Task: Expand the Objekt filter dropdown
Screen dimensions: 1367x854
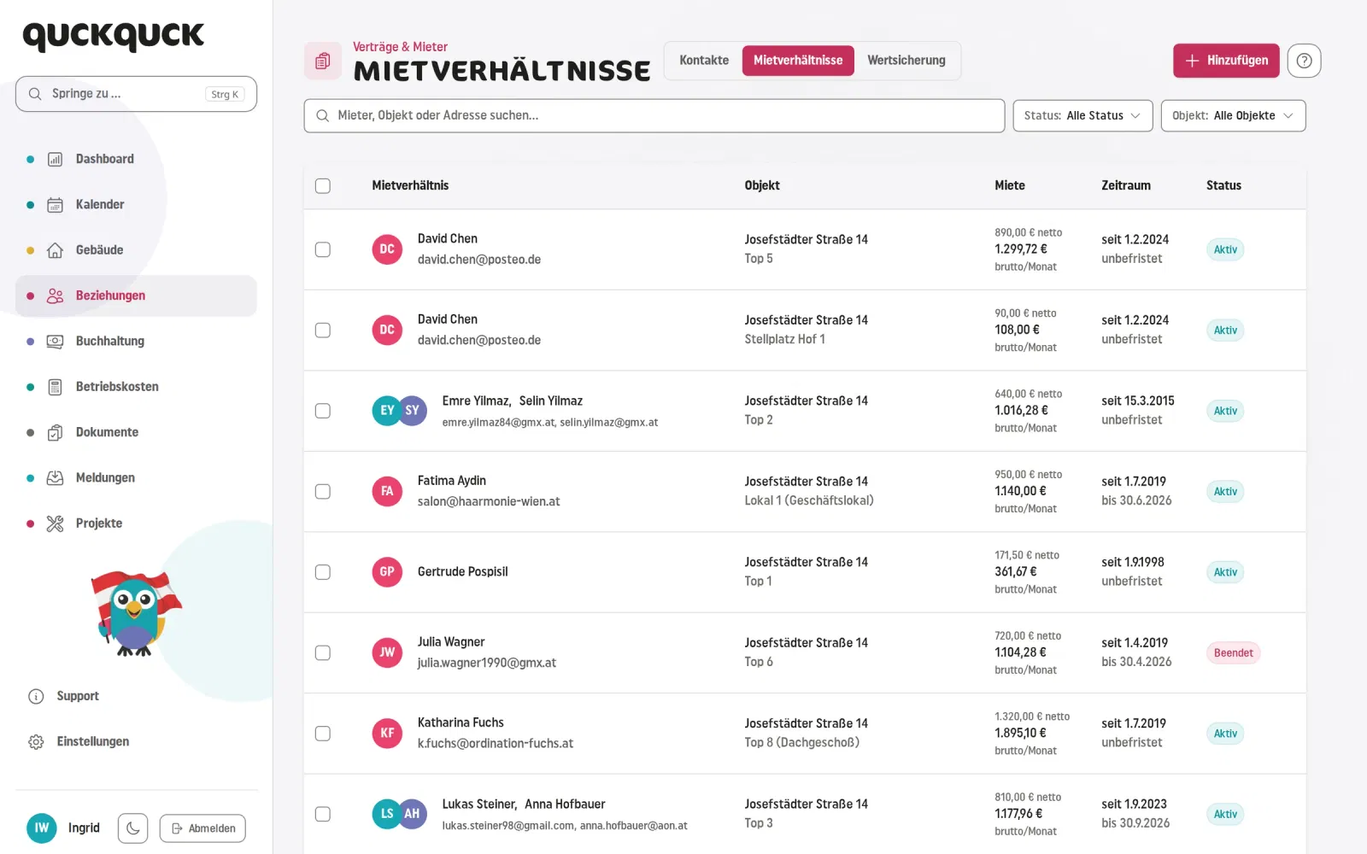Action: point(1233,116)
